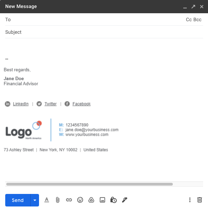208x211 pixels.
Task: Click the phone number 1234567890
Action: pos(77,125)
